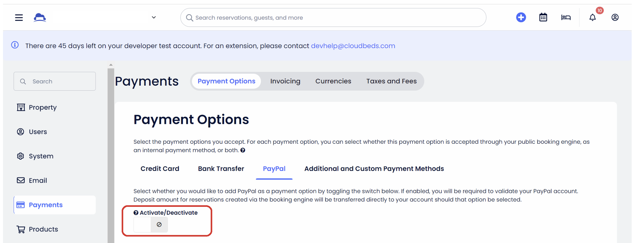Click the help icon beside Activate/Deactivate
638x243 pixels.
click(x=136, y=213)
